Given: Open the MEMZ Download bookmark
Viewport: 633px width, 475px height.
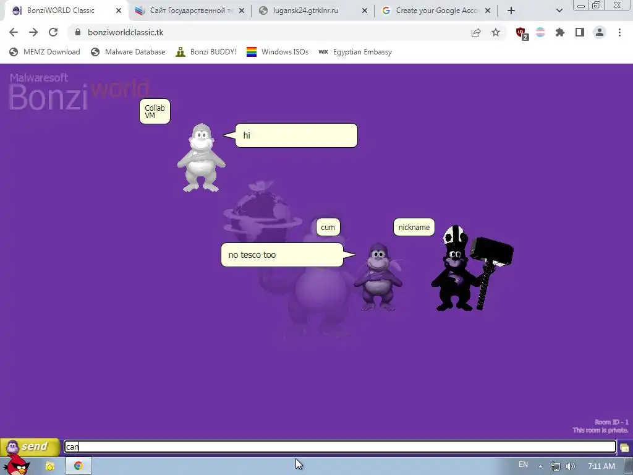Looking at the screenshot, I should click(45, 52).
